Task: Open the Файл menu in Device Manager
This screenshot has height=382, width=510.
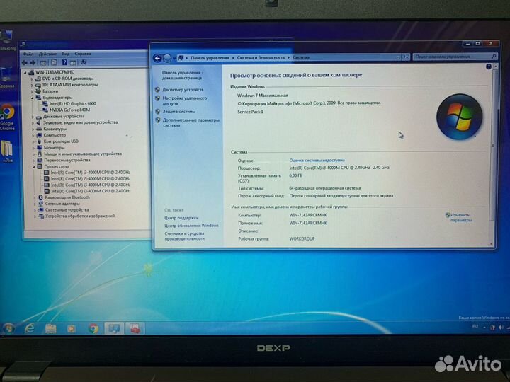Action: (x=28, y=54)
